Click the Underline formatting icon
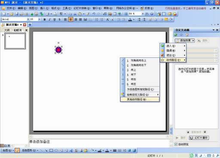 click(x=55, y=19)
